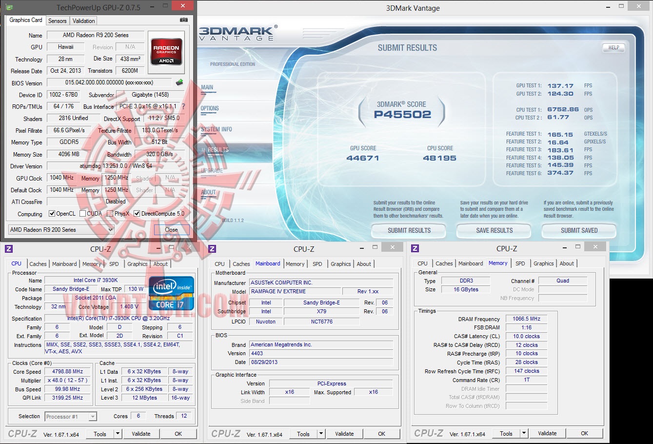Image resolution: width=653 pixels, height=444 pixels.
Task: Click the Bus Interface question mark icon
Action: coord(183,106)
